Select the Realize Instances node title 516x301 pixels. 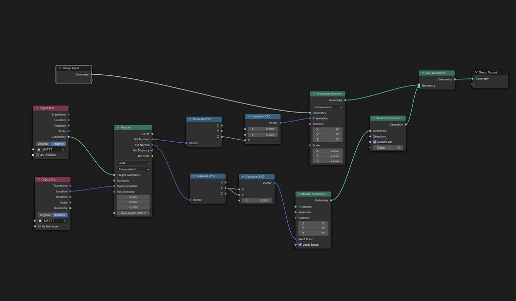pyautogui.click(x=389, y=118)
